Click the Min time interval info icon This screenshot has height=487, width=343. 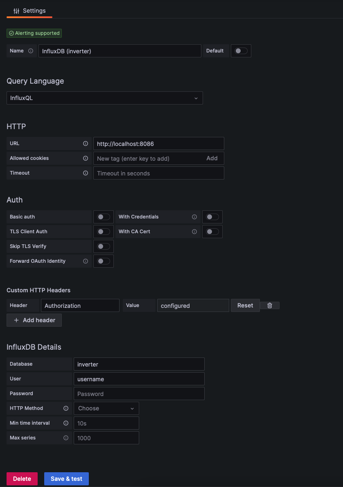(66, 423)
